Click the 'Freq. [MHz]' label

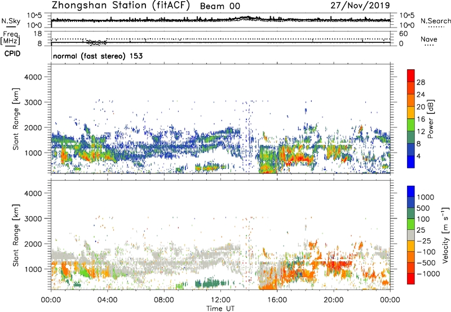click(x=11, y=38)
